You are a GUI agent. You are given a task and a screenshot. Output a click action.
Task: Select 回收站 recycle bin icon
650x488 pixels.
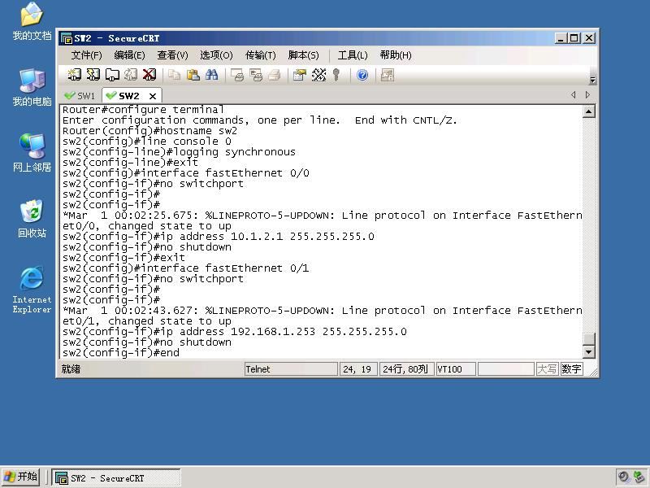pos(32,219)
